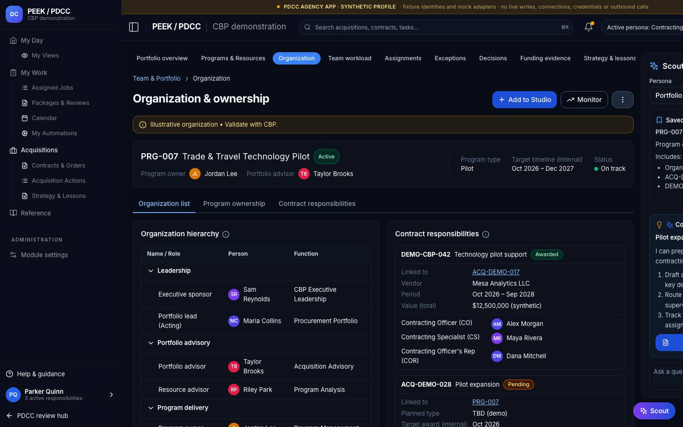Viewport: 683px width, 427px height.
Task: Click the search acquisitions field
Action: click(x=436, y=28)
